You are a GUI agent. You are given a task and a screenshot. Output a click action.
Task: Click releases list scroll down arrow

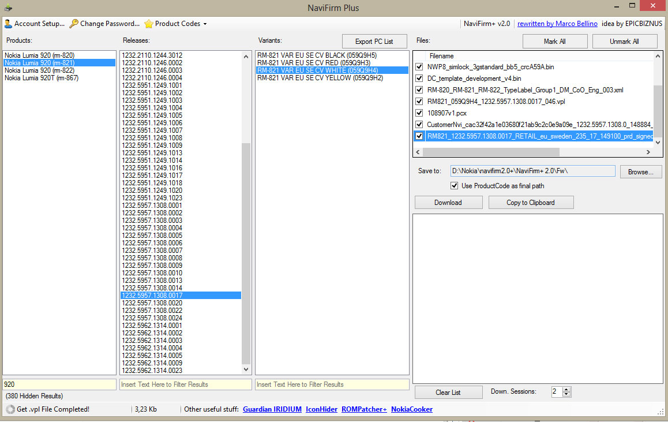[246, 369]
